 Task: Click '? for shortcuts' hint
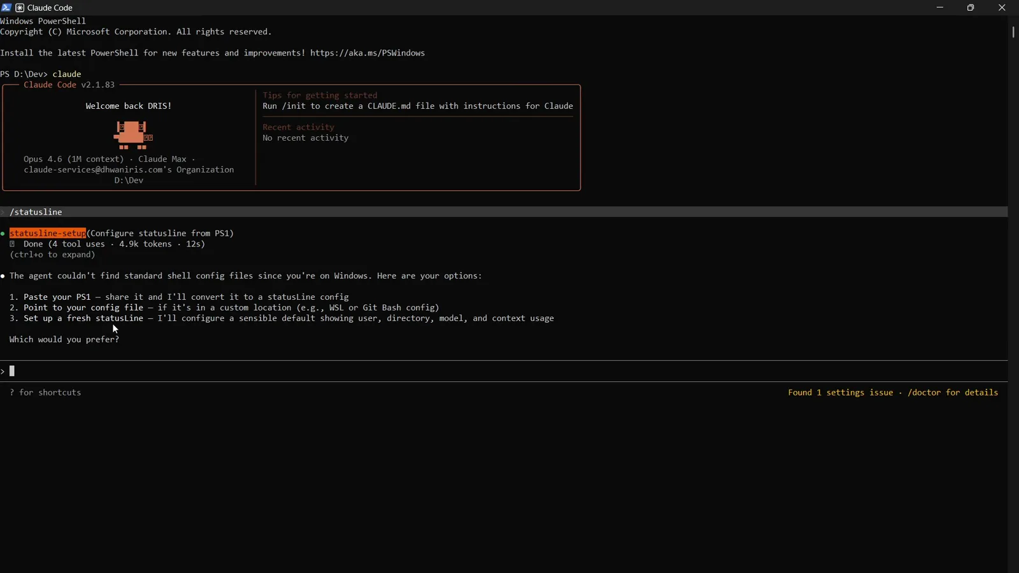45,393
